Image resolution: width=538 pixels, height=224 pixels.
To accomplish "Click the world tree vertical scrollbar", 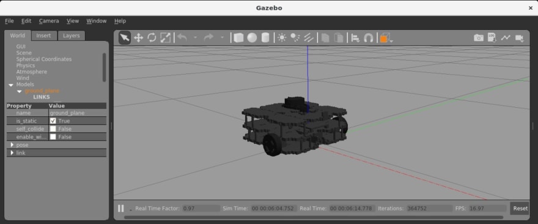I will [105, 67].
